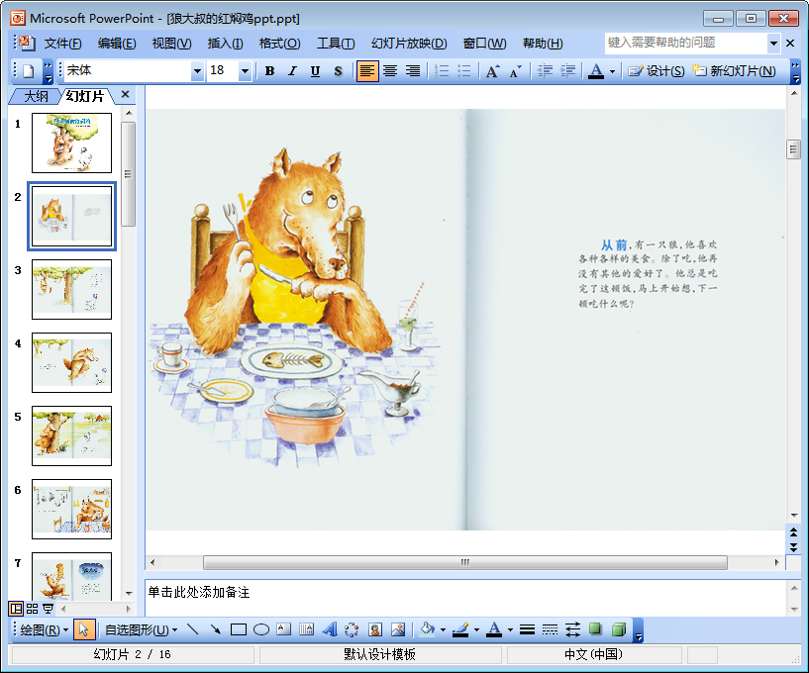
Task: Open the font name dropdown
Action: [x=197, y=71]
